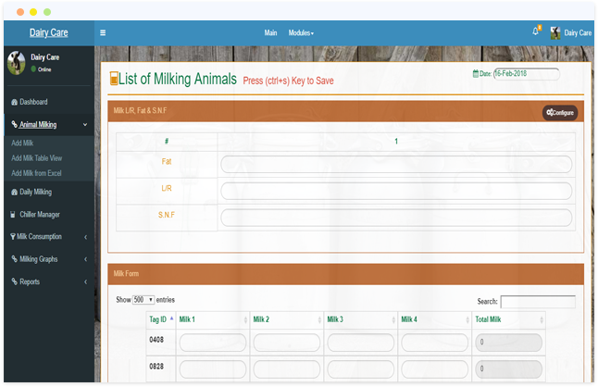Click the Animal Milking link icon
Image resolution: width=598 pixels, height=387 pixels.
(15, 124)
